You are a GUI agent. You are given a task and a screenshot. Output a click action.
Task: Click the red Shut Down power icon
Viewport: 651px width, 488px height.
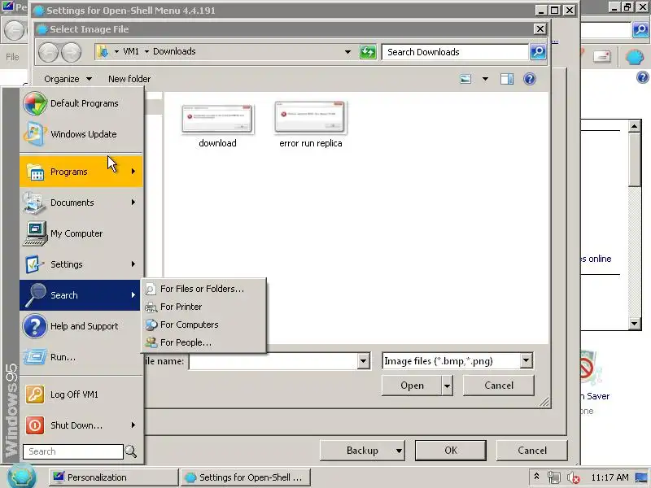point(35,425)
